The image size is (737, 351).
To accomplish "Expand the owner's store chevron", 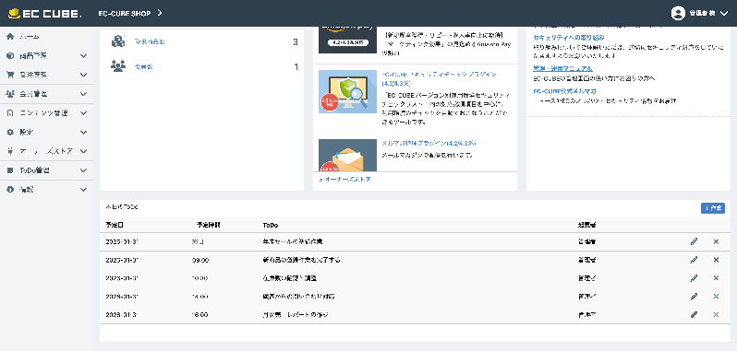I will pyautogui.click(x=84, y=151).
